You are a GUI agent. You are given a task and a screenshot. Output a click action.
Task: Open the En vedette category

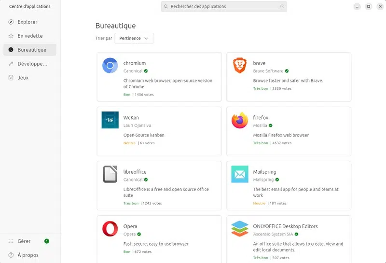click(30, 36)
